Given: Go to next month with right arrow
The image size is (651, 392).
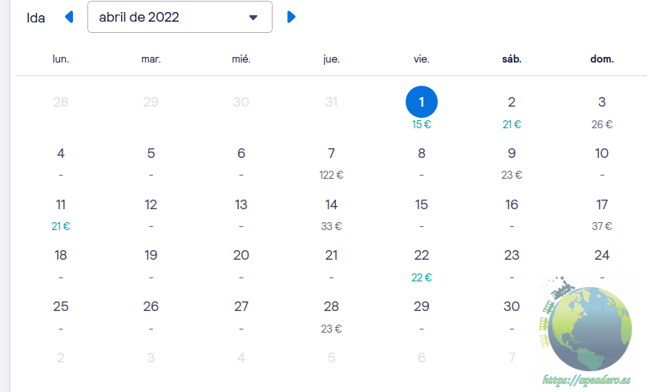Looking at the screenshot, I should point(291,17).
